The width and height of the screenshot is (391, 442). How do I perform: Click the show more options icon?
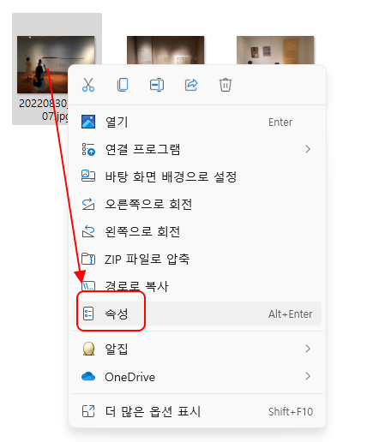tap(88, 411)
